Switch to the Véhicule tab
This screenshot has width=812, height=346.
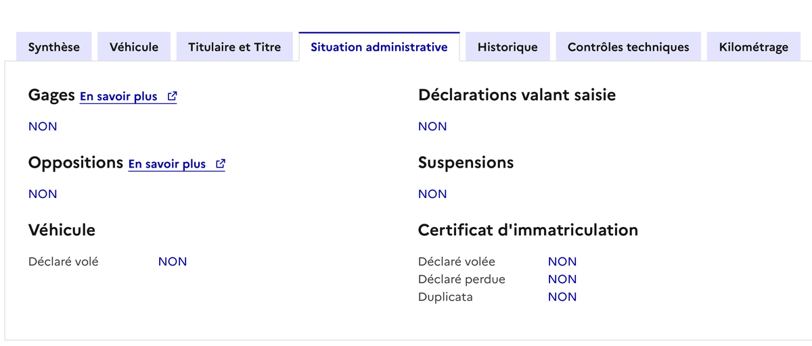pyautogui.click(x=134, y=47)
